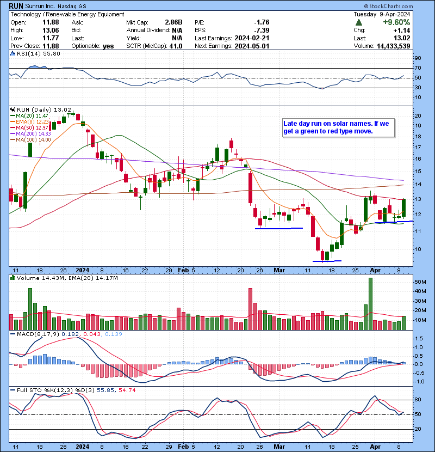The image size is (435, 452).
Task: Select the EMA(8) 12.23 legend entry
Action: point(30,122)
